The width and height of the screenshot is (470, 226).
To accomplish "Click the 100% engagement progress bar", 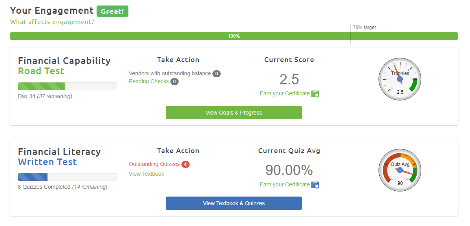I will coord(234,36).
